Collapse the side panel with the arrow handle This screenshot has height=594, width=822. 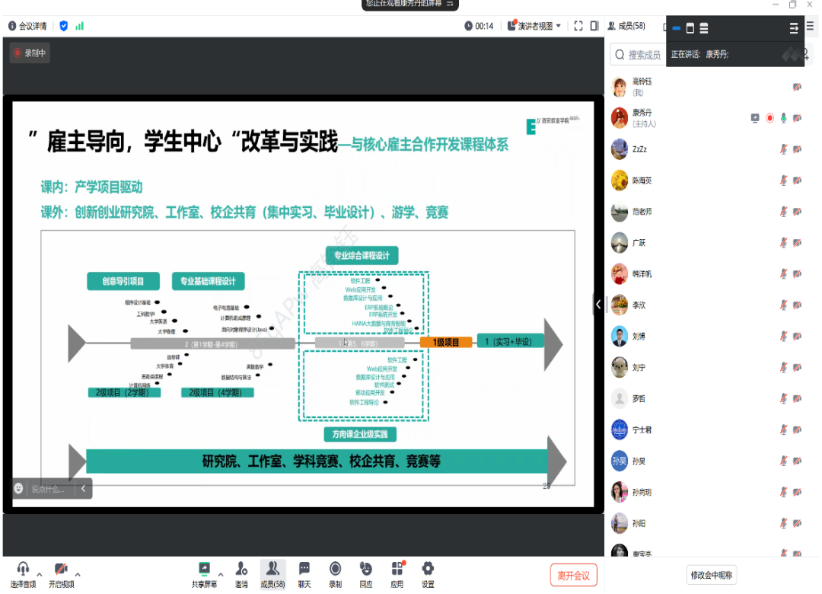click(598, 305)
